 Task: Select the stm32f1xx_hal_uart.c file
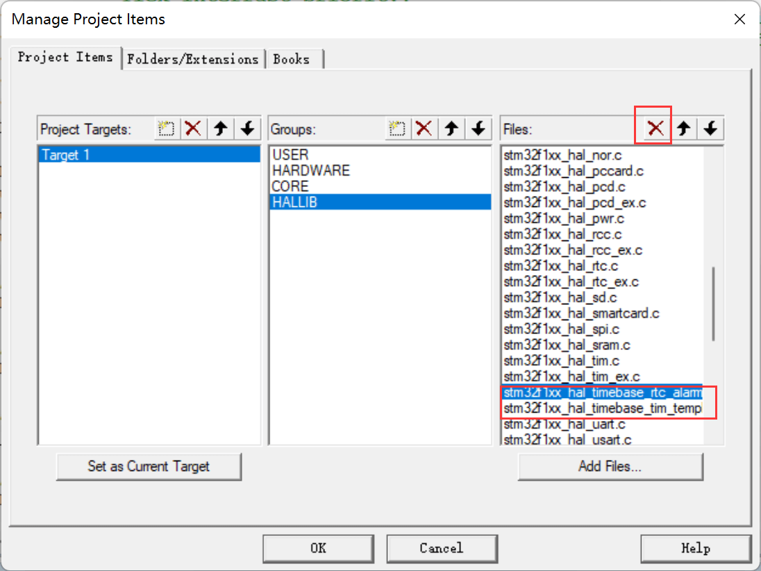[x=565, y=424]
